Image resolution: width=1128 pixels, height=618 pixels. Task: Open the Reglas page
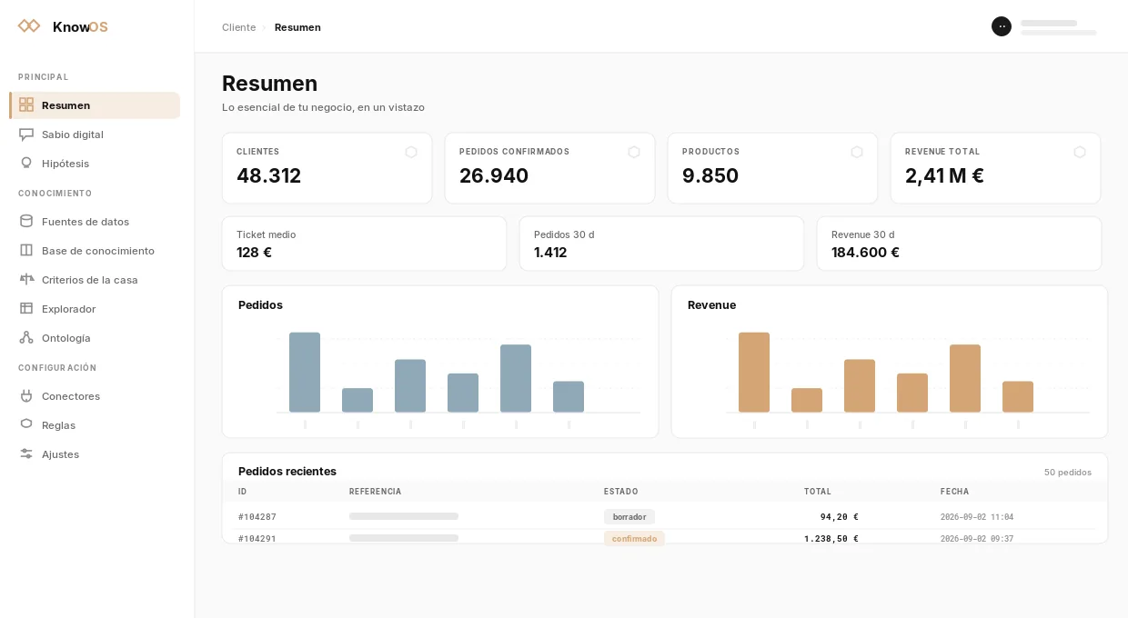[95, 425]
